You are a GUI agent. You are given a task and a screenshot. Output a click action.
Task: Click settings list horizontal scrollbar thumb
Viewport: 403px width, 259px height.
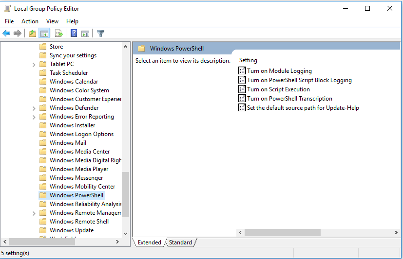point(283,232)
